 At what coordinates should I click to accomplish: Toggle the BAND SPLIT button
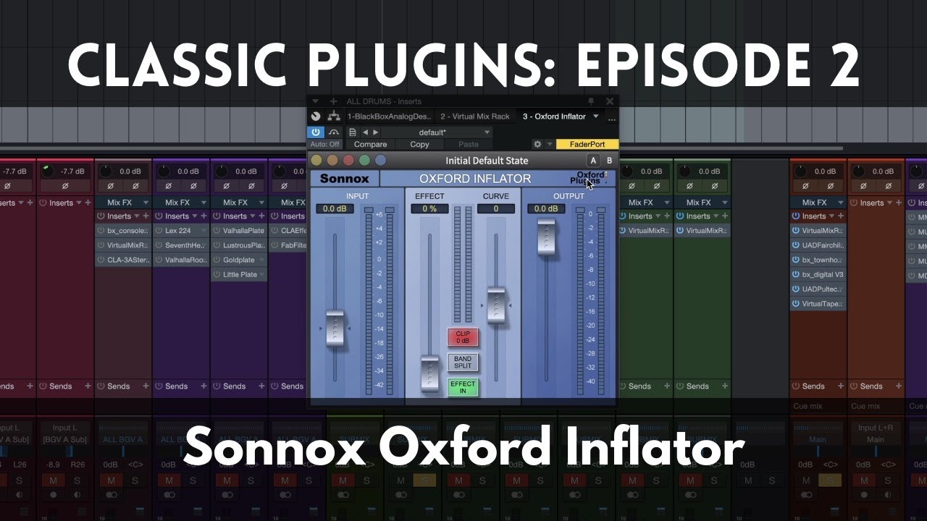pyautogui.click(x=463, y=362)
